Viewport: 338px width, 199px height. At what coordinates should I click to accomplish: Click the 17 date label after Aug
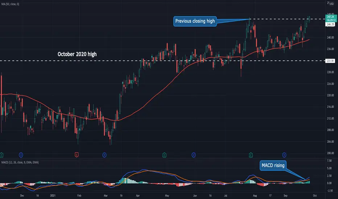click(270, 195)
